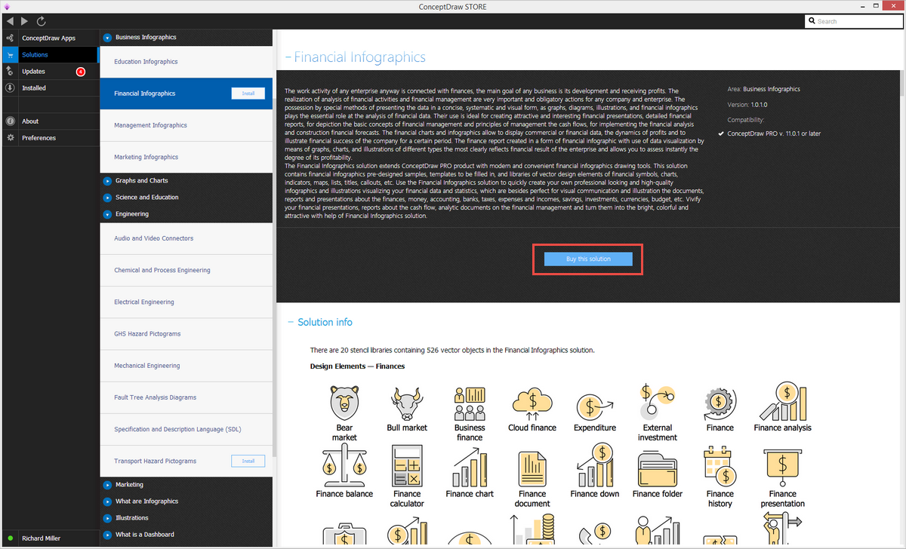The image size is (906, 549).
Task: Open Education Infographics solution
Action: click(186, 62)
